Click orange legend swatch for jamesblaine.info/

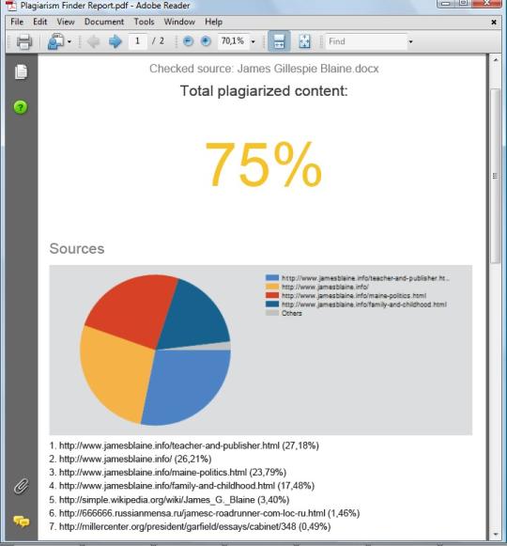click(x=272, y=287)
